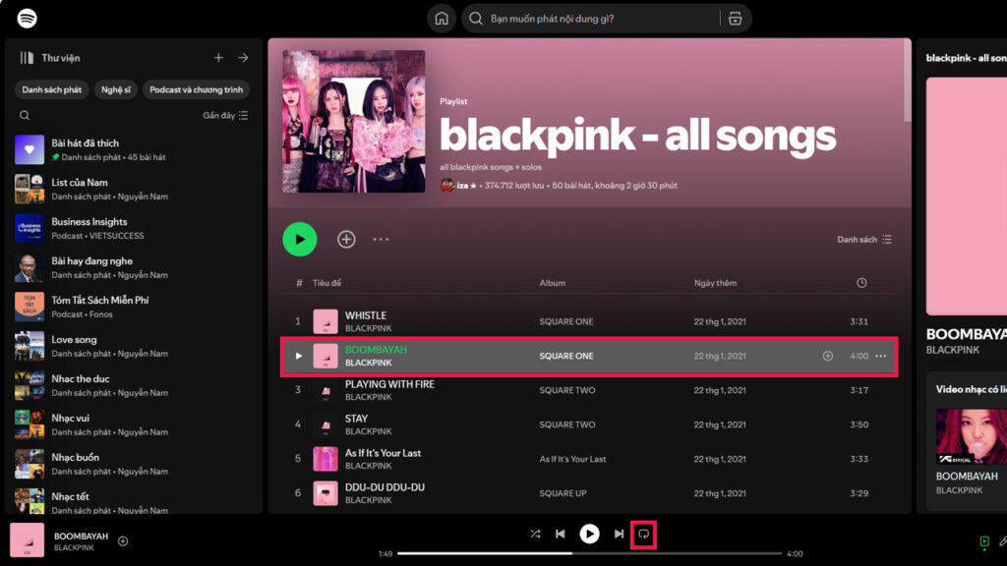Select the WHISTLE track
The height and width of the screenshot is (566, 1007).
[589, 321]
